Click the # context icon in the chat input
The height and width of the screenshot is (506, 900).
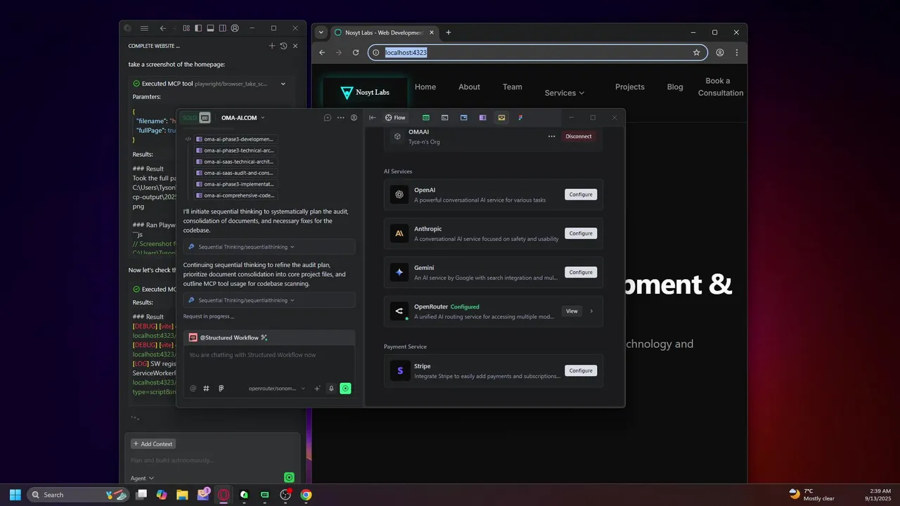[207, 388]
